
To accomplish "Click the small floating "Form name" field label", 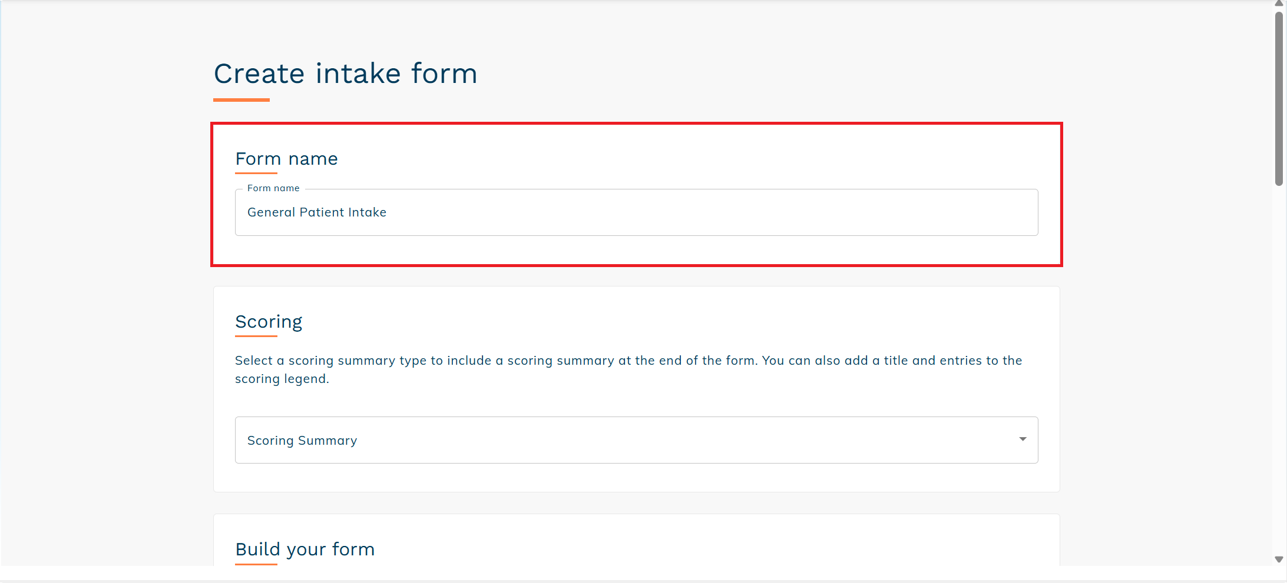I will pos(273,188).
